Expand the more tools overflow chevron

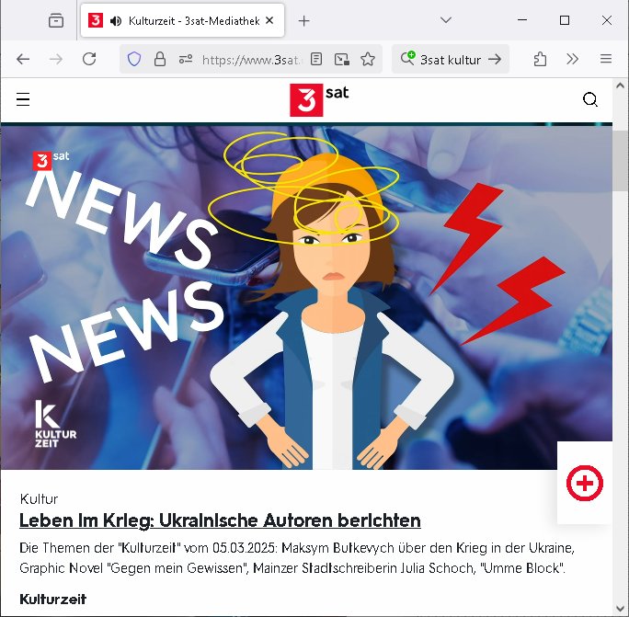point(573,59)
